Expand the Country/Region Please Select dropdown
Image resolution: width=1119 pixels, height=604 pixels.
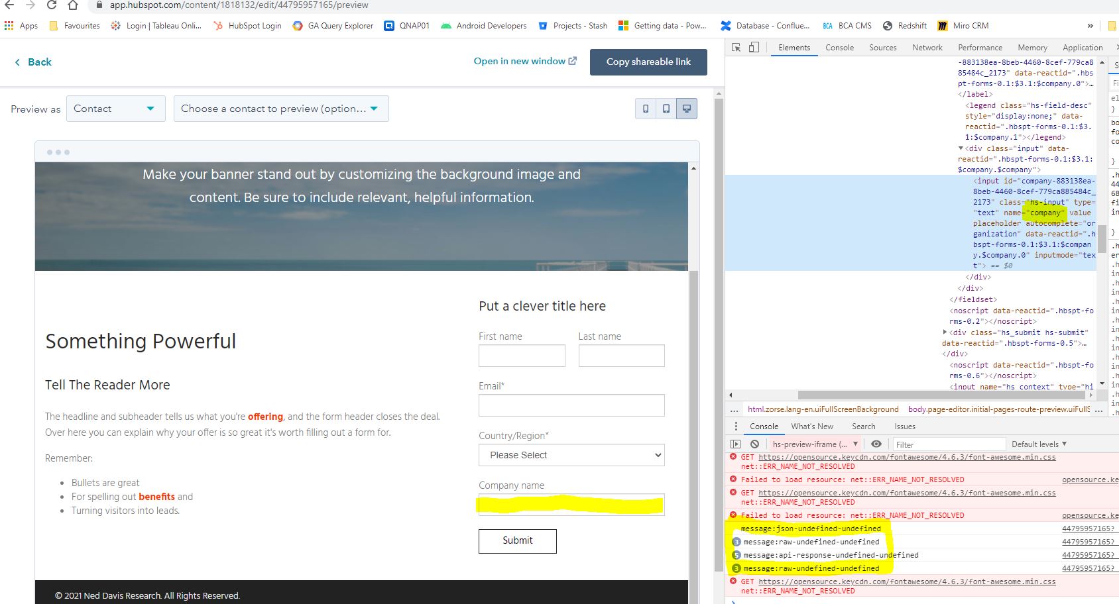pyautogui.click(x=571, y=455)
